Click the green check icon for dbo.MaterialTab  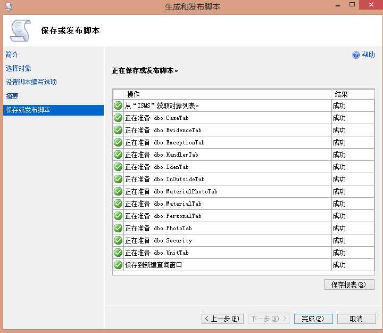(x=118, y=204)
